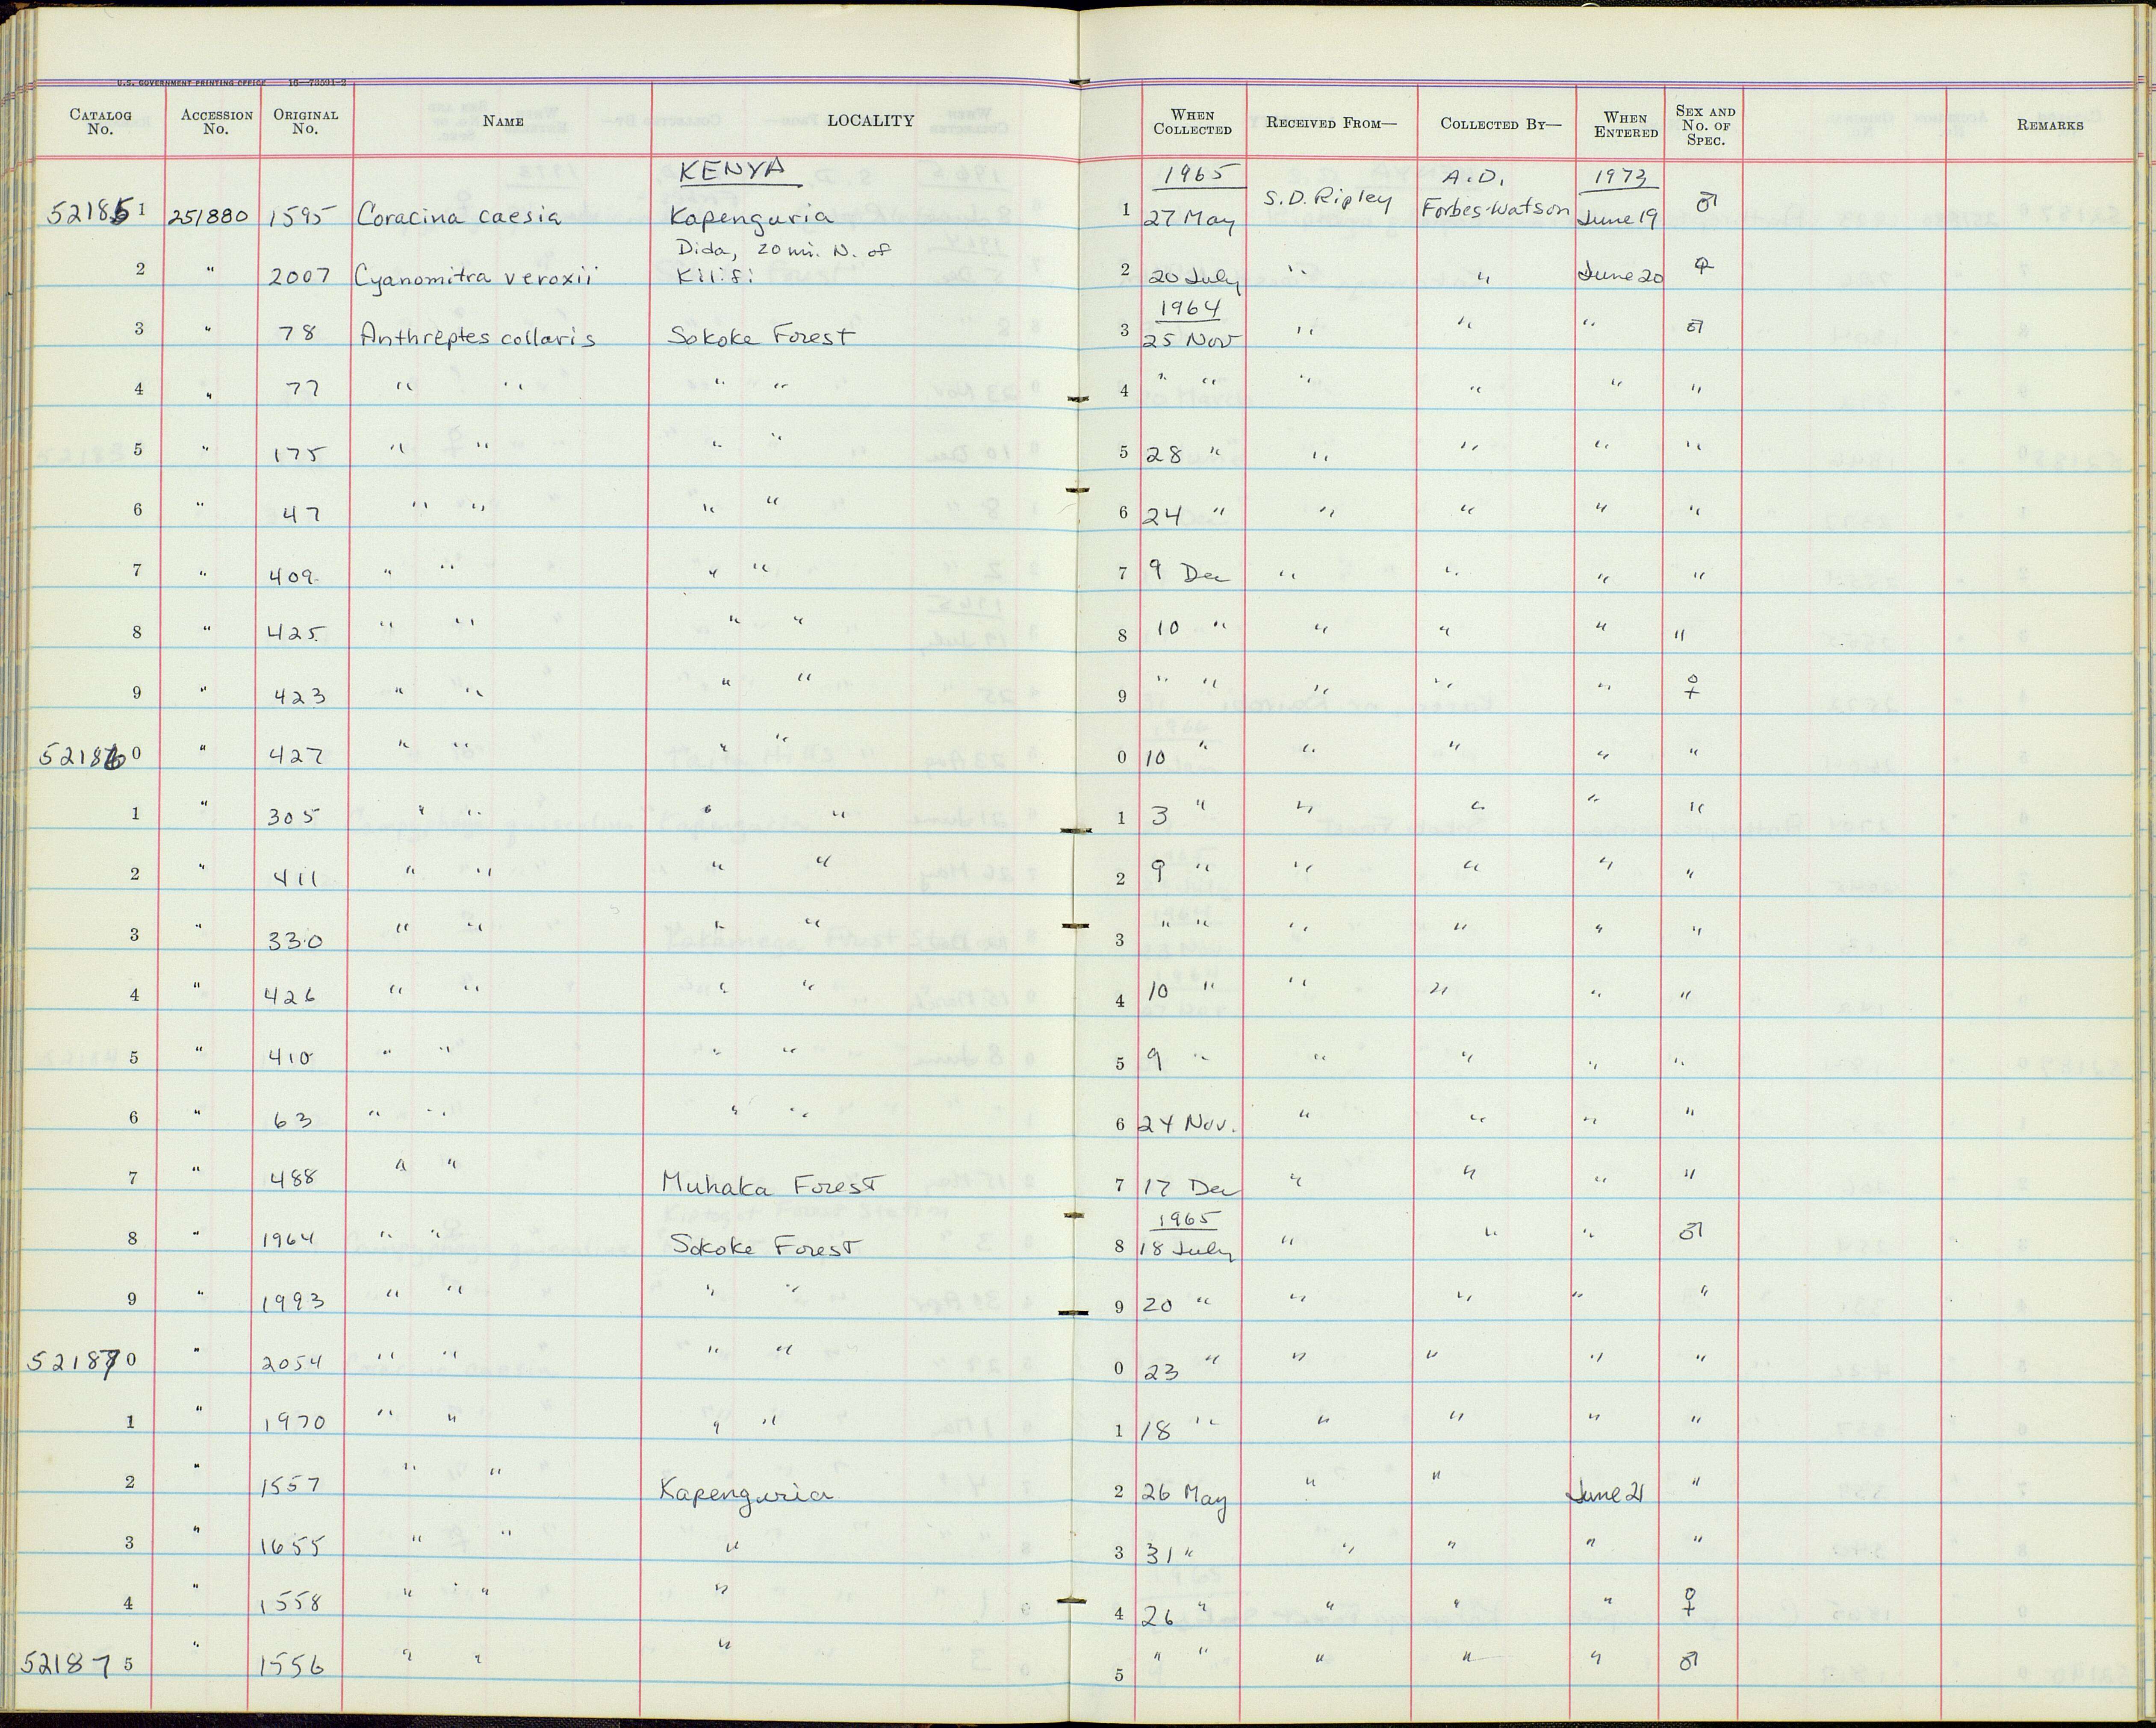Click the 'Collected By—' column header
2156x1728 pixels.
pyautogui.click(x=1500, y=125)
